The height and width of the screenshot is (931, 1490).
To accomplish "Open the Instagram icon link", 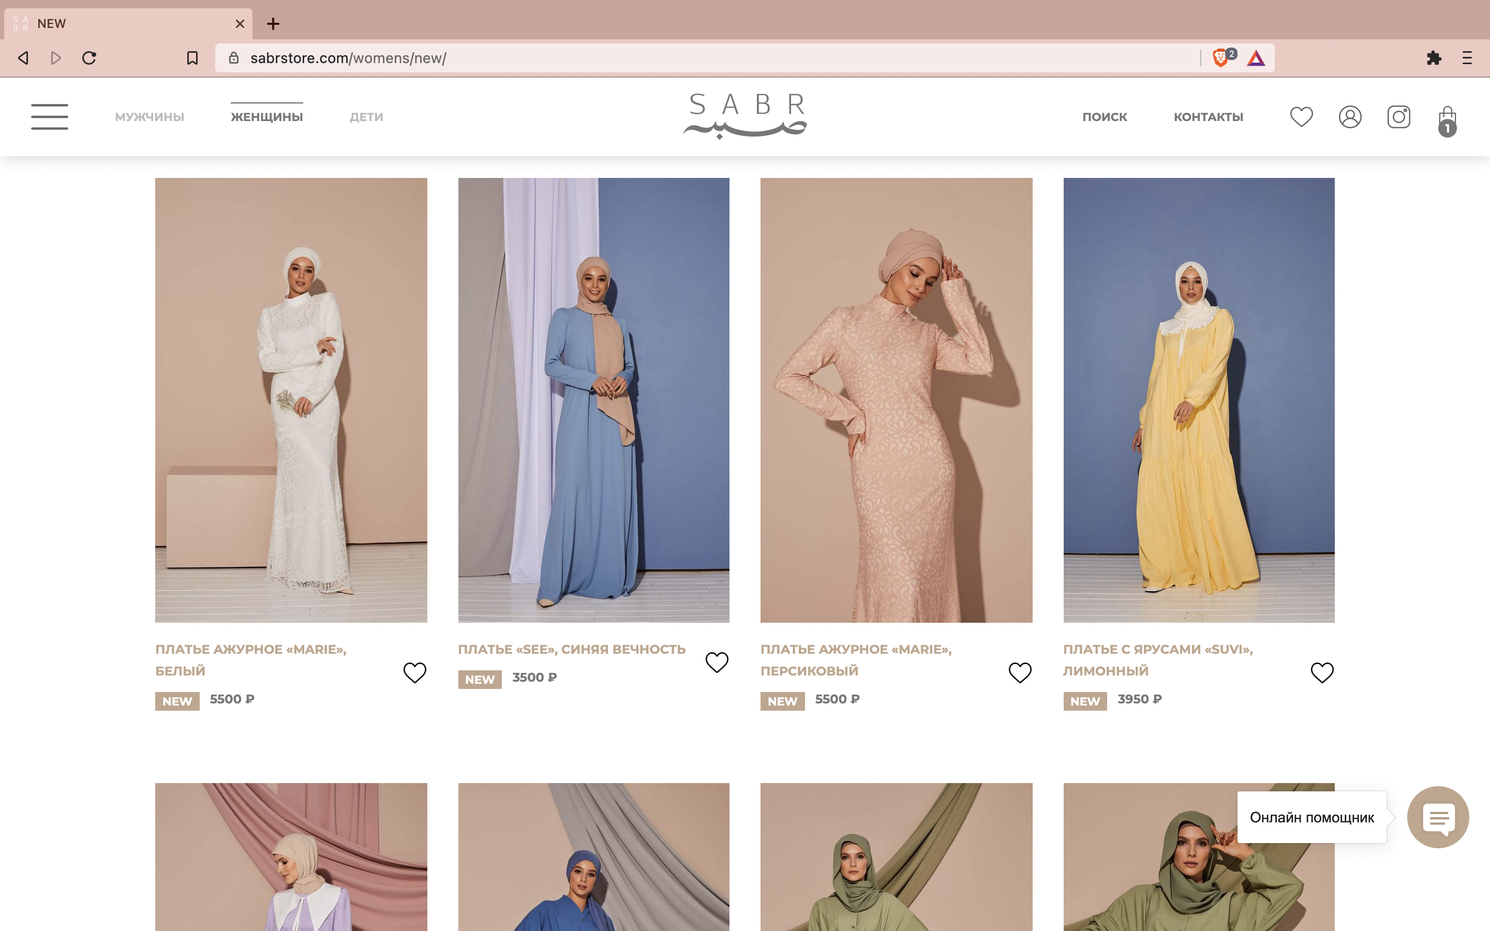I will [1398, 116].
